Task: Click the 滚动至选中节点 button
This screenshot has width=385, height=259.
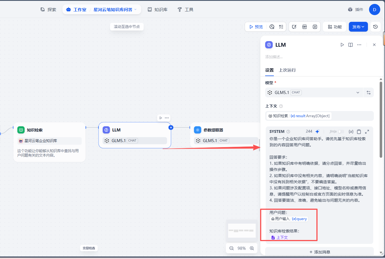Action: [127, 27]
